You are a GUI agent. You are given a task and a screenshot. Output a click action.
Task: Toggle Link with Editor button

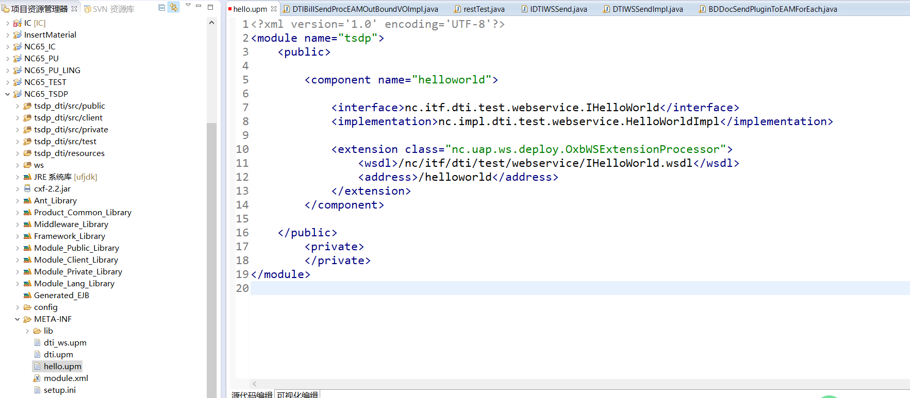(x=174, y=7)
